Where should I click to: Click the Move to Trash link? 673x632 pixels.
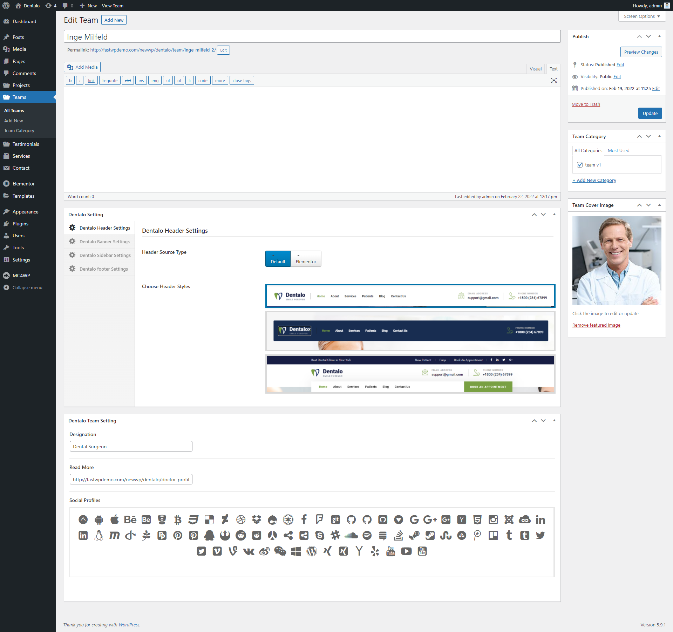click(x=586, y=104)
